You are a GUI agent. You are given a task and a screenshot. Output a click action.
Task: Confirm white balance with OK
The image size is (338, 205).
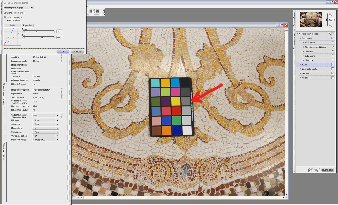point(63,52)
